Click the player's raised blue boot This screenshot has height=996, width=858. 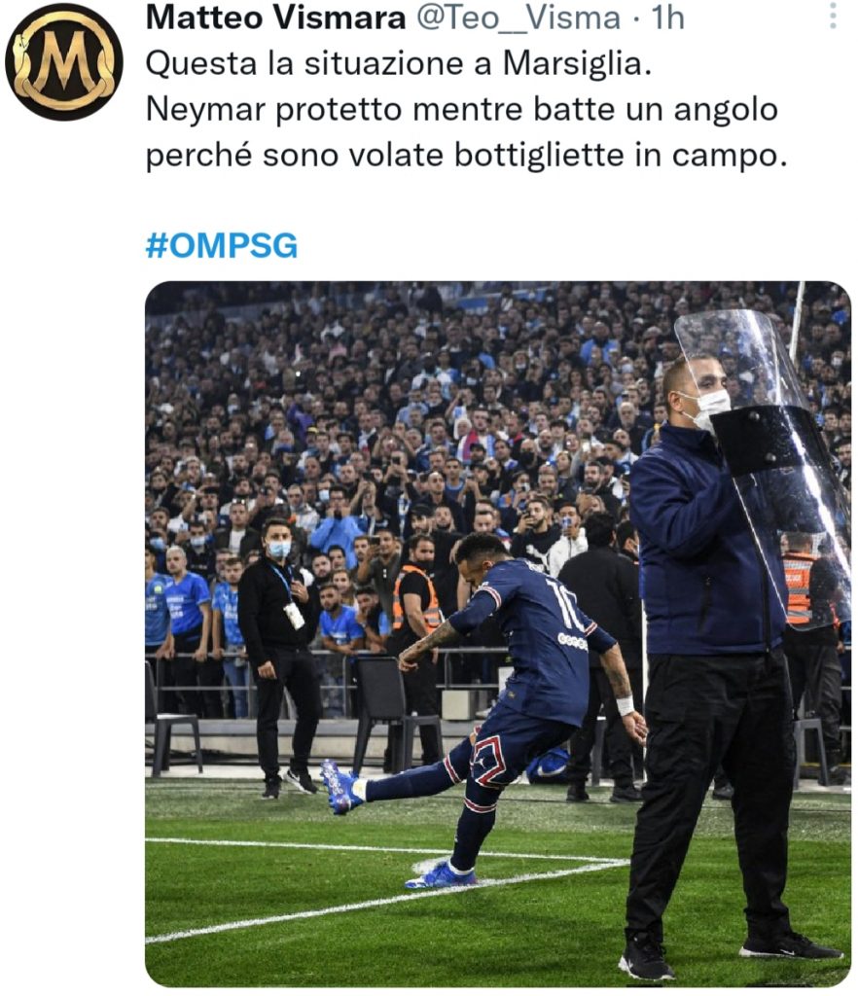[339, 785]
